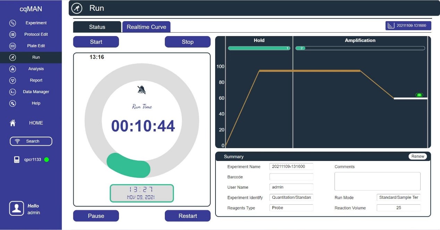Switch to the Status tab
This screenshot has height=230, width=440.
point(97,27)
